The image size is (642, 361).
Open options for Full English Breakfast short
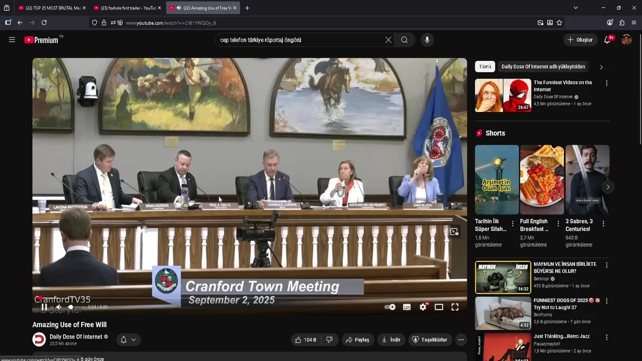[558, 224]
